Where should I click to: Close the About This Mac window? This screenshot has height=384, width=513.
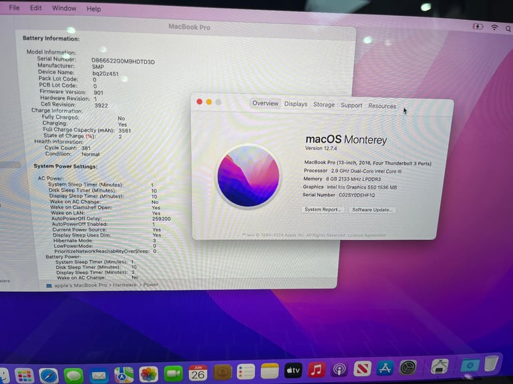pyautogui.click(x=199, y=101)
